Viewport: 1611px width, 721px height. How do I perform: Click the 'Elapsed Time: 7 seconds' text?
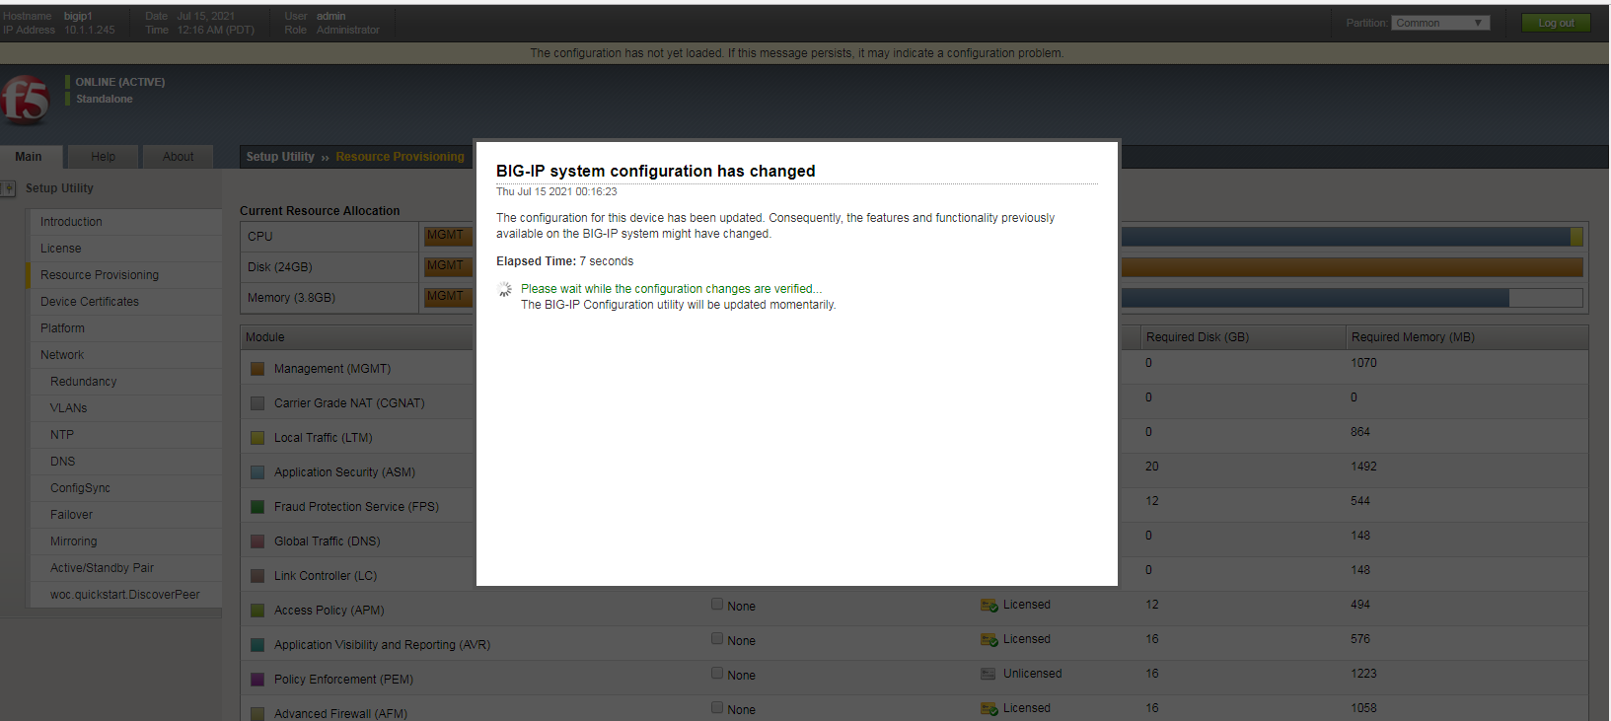[x=564, y=261]
